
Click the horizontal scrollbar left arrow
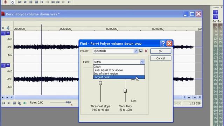(x=12, y=97)
